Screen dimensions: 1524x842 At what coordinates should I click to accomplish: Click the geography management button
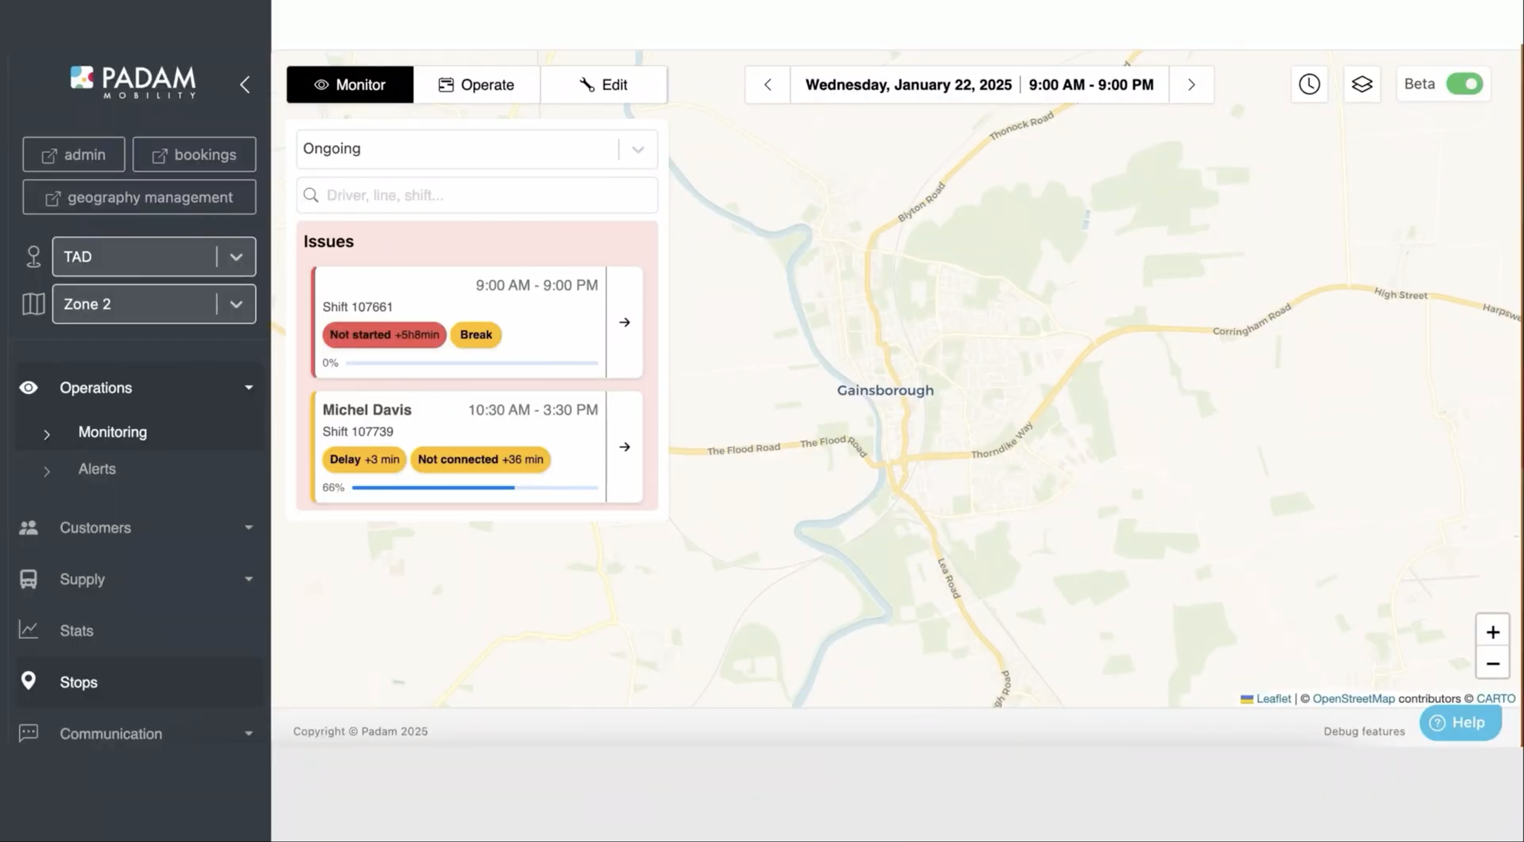click(x=139, y=197)
